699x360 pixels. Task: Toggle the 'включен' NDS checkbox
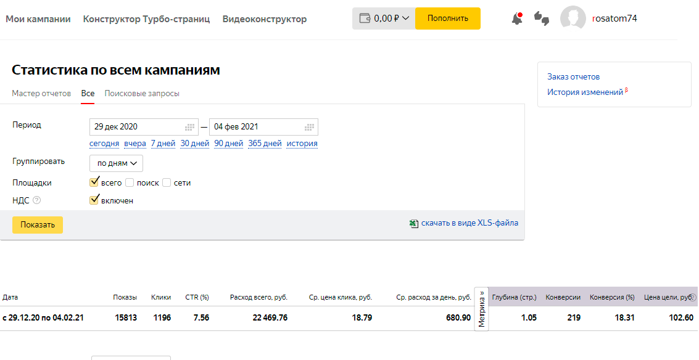coord(94,200)
